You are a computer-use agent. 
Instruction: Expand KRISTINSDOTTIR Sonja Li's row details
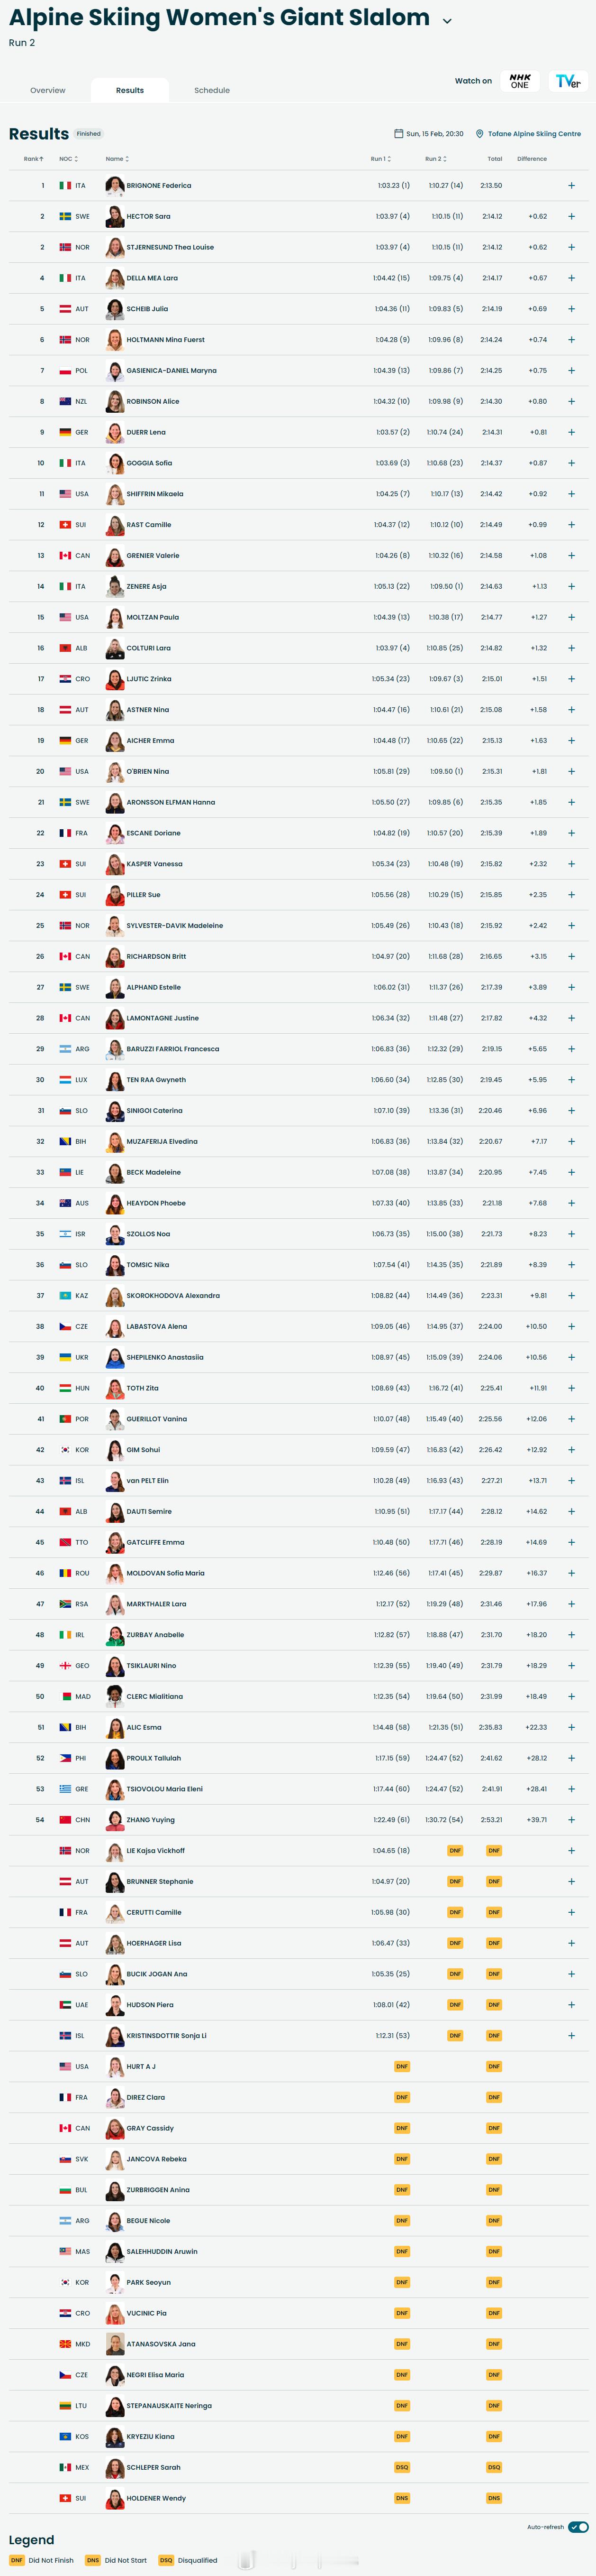pyautogui.click(x=571, y=2036)
